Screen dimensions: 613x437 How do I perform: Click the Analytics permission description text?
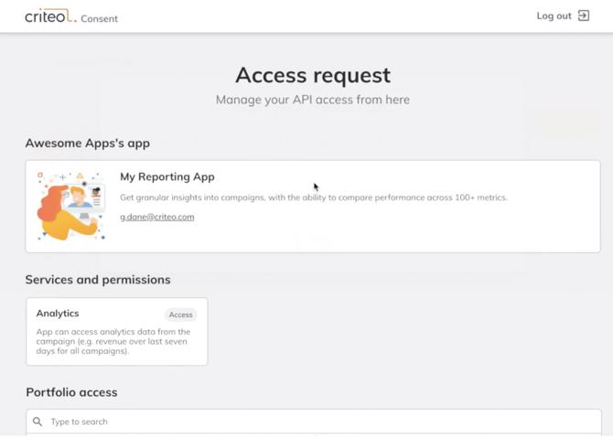[x=113, y=341]
